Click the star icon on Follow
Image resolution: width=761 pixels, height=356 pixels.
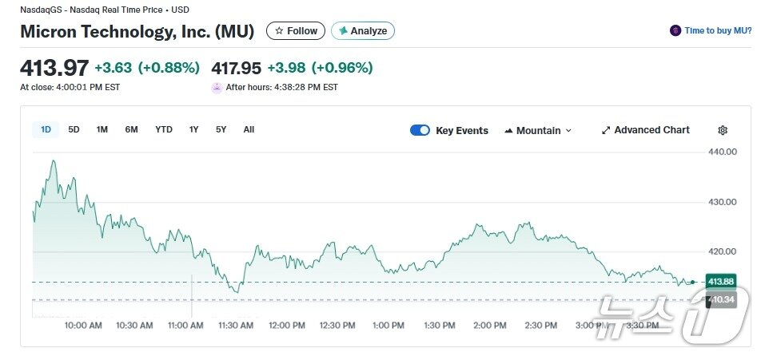pos(279,31)
